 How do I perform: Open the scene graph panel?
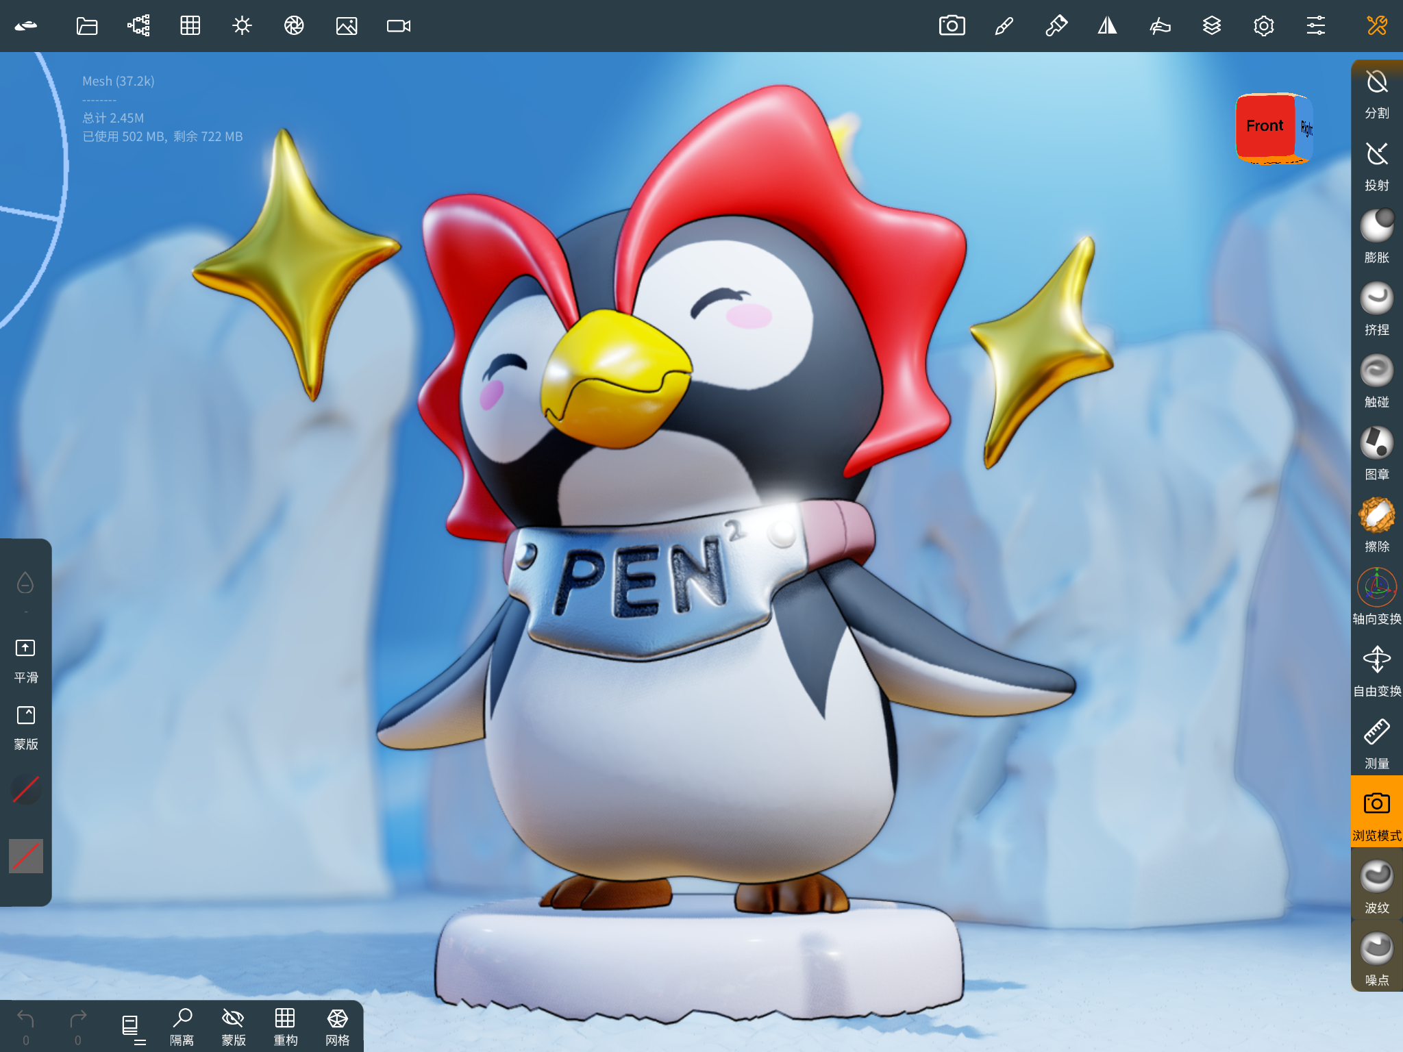point(137,26)
